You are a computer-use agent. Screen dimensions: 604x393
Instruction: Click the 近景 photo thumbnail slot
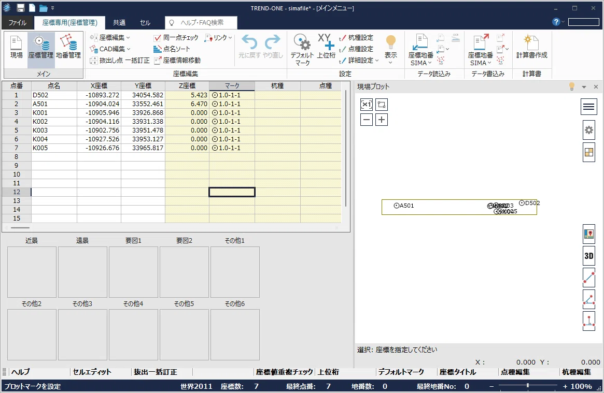[x=32, y=272]
